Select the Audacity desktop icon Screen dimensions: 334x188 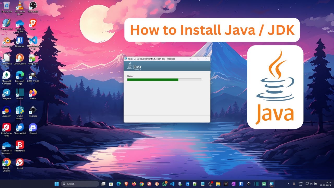coord(7,111)
